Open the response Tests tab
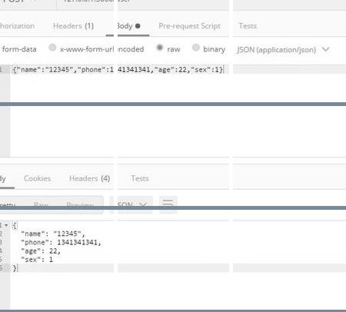The width and height of the screenshot is (346, 312). pyautogui.click(x=140, y=178)
